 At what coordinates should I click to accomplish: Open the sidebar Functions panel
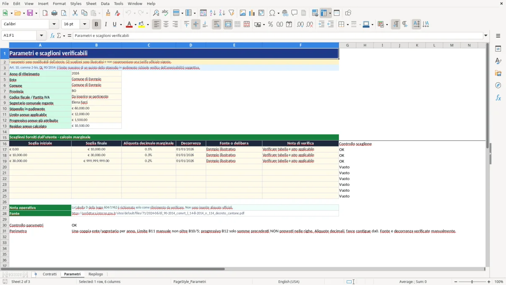point(498,98)
